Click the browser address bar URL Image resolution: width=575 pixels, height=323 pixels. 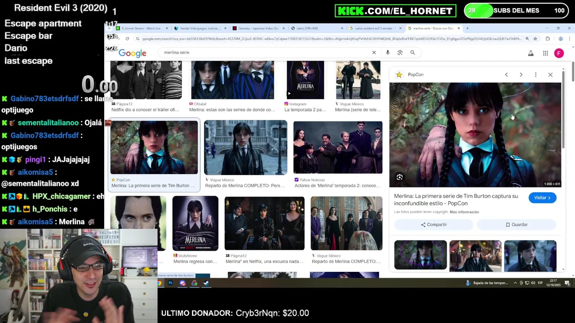tap(332, 39)
